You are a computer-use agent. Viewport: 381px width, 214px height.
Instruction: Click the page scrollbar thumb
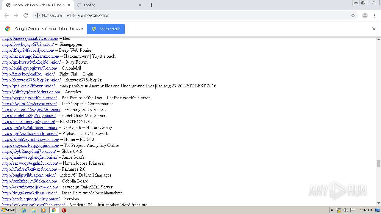[379, 164]
